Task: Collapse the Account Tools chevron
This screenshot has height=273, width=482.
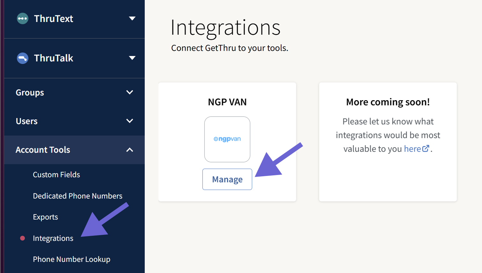Action: 130,150
